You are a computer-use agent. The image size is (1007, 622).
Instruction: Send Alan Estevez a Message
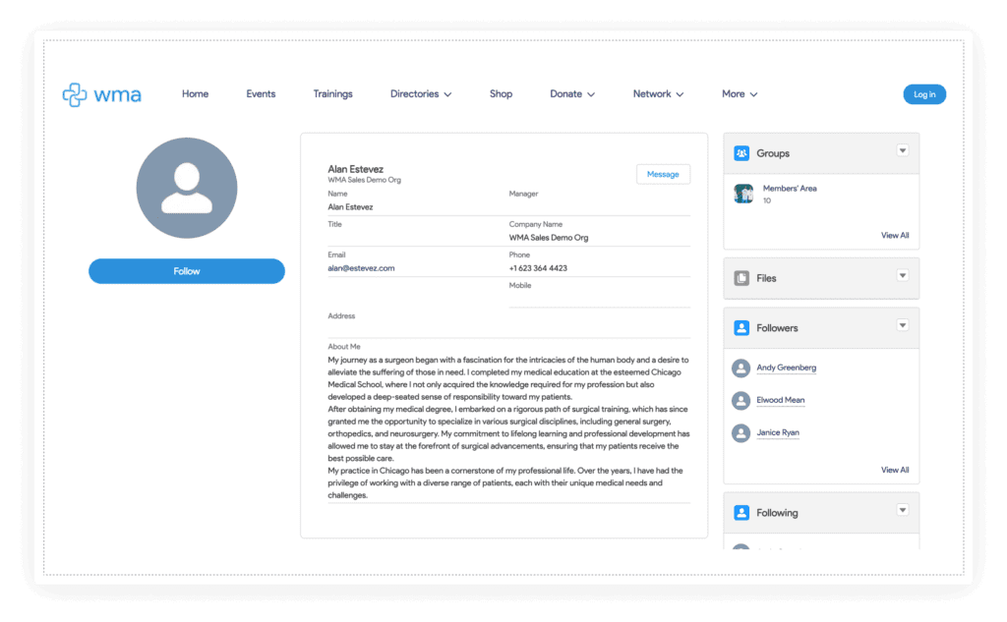pos(663,173)
